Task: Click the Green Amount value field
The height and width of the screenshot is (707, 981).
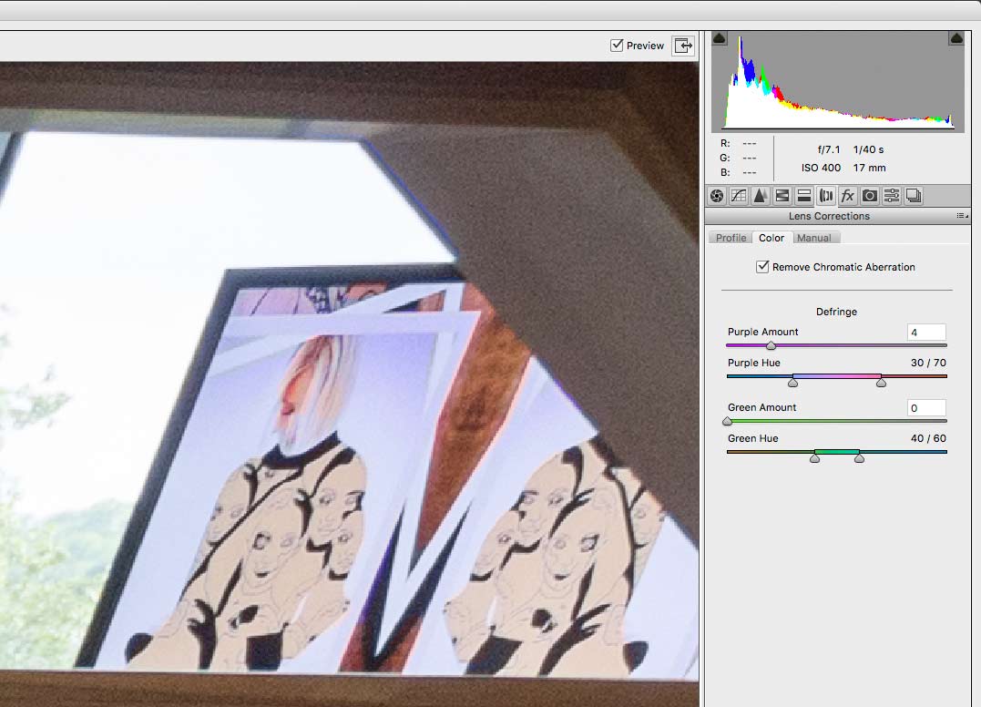Action: (x=926, y=408)
